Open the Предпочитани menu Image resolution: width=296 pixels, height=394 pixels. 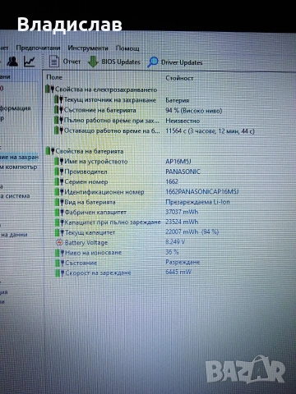(x=38, y=48)
